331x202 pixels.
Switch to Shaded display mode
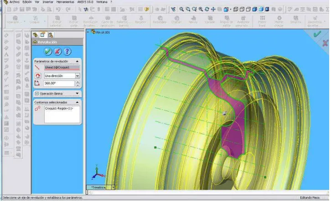point(261,9)
